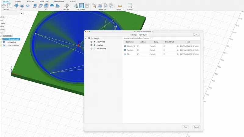Switch to the Turning workspace tab
The height and width of the screenshot is (137, 244).
click(18, 2)
